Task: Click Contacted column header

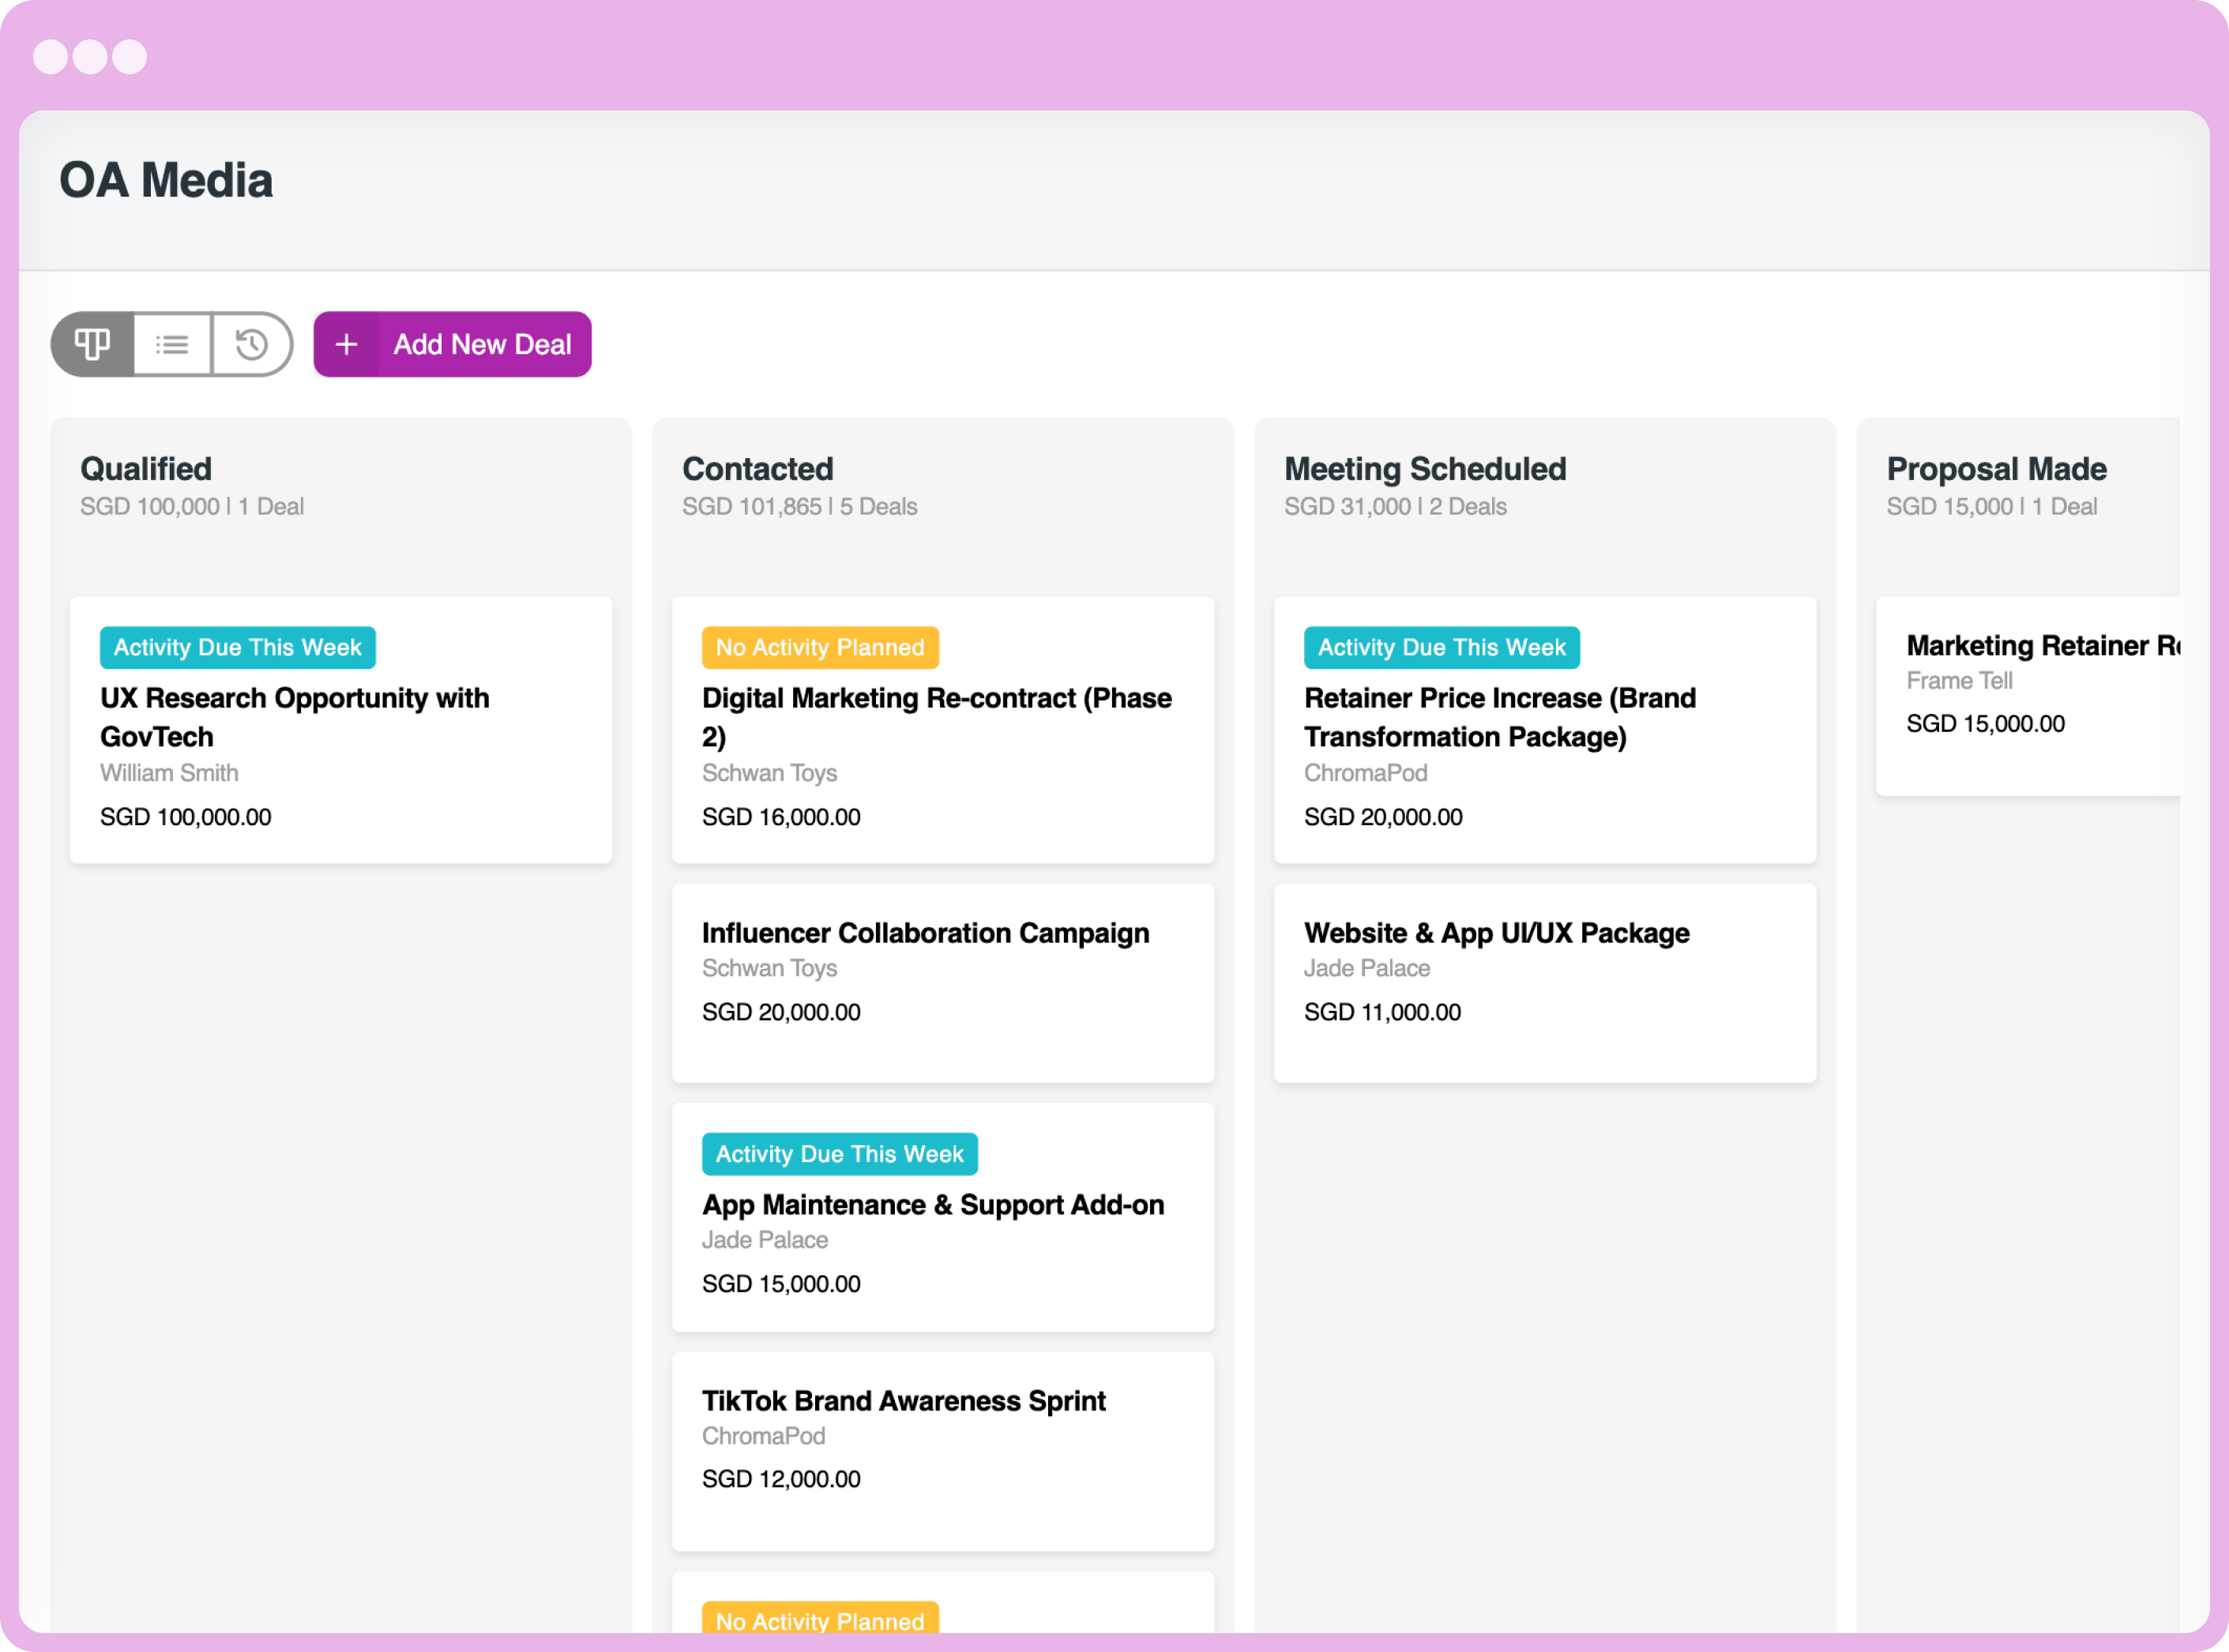Action: (x=757, y=468)
